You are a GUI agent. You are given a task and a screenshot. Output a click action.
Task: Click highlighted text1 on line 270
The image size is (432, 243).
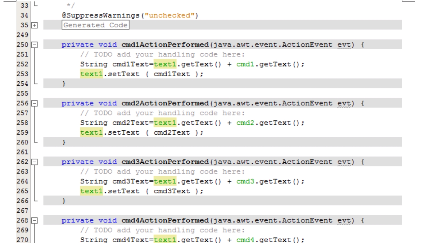point(165,240)
